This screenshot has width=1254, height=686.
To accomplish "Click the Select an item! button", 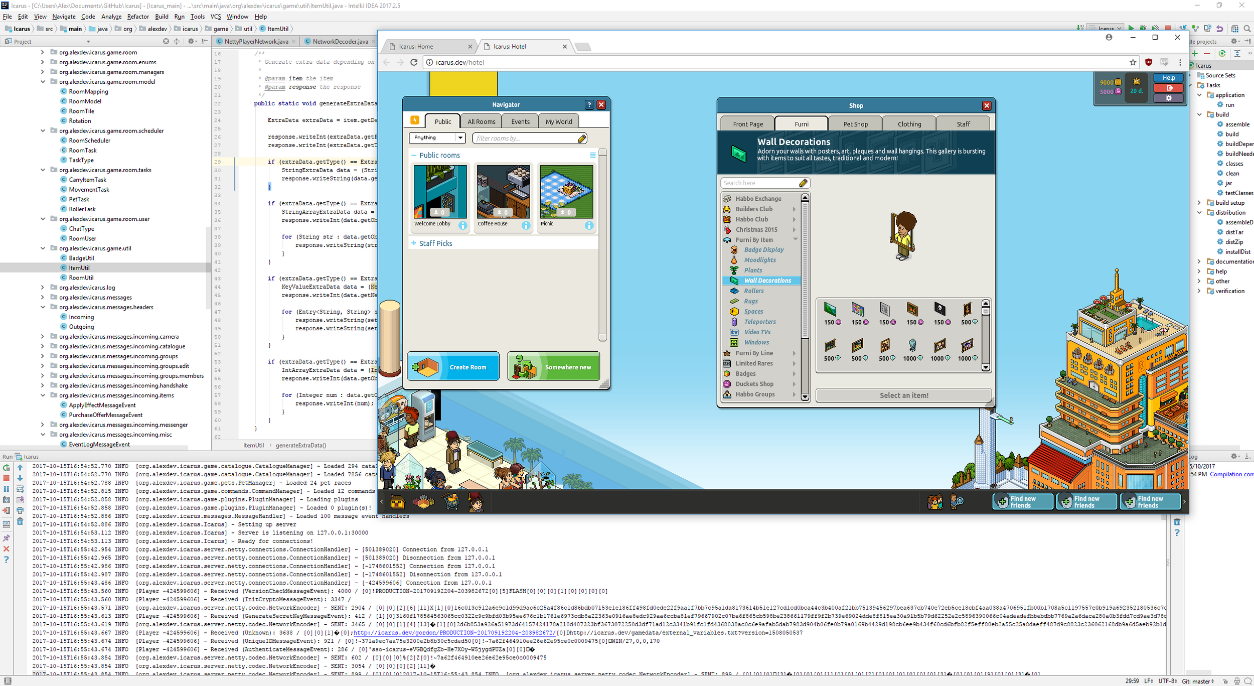I will click(x=903, y=395).
